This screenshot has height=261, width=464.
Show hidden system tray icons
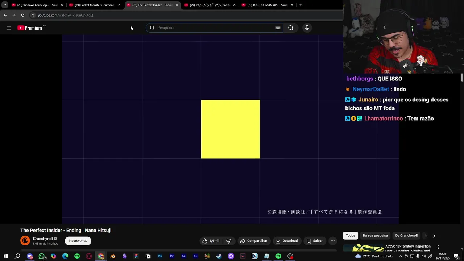[x=400, y=256]
